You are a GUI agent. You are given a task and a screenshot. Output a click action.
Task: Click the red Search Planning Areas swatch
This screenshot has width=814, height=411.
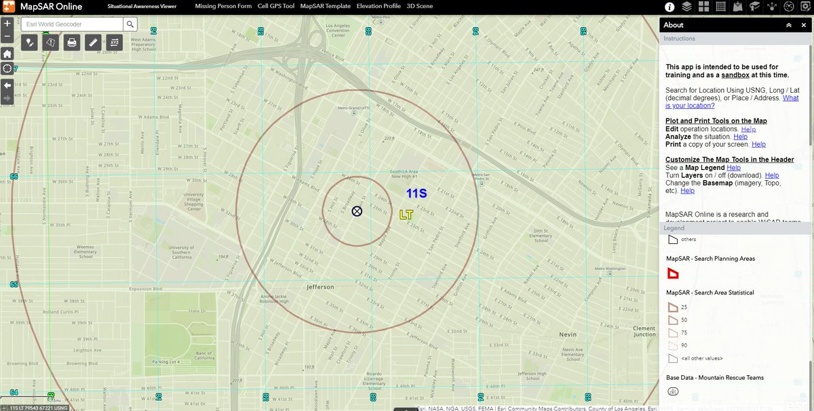pos(673,274)
